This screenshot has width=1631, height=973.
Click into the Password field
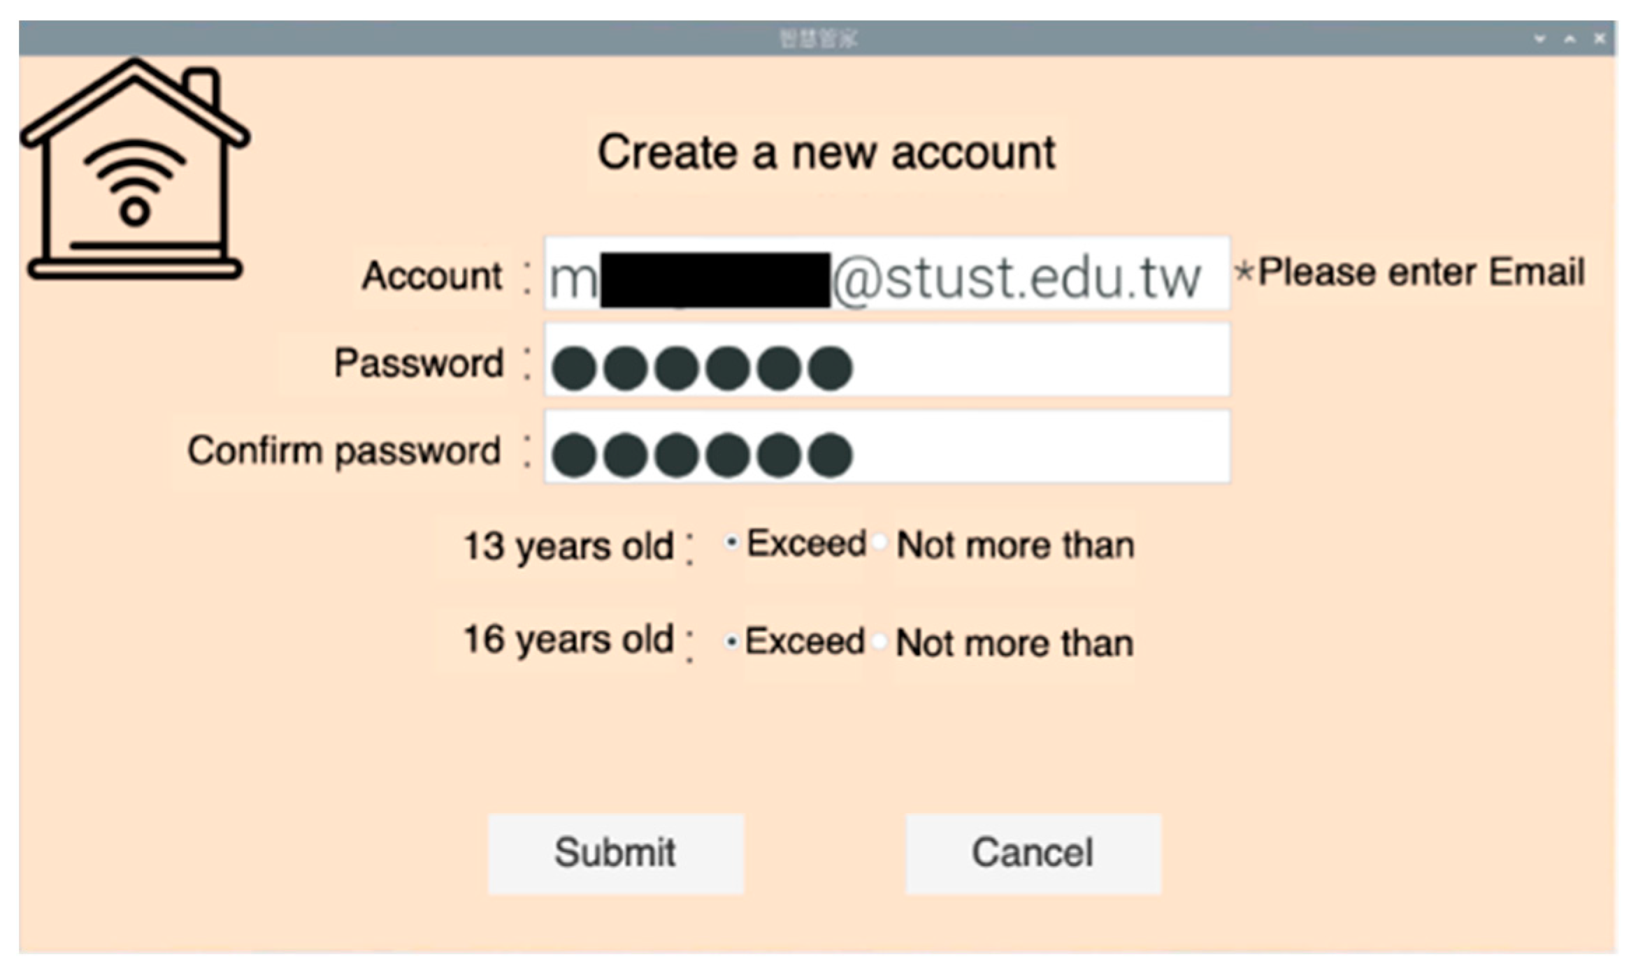(x=886, y=361)
